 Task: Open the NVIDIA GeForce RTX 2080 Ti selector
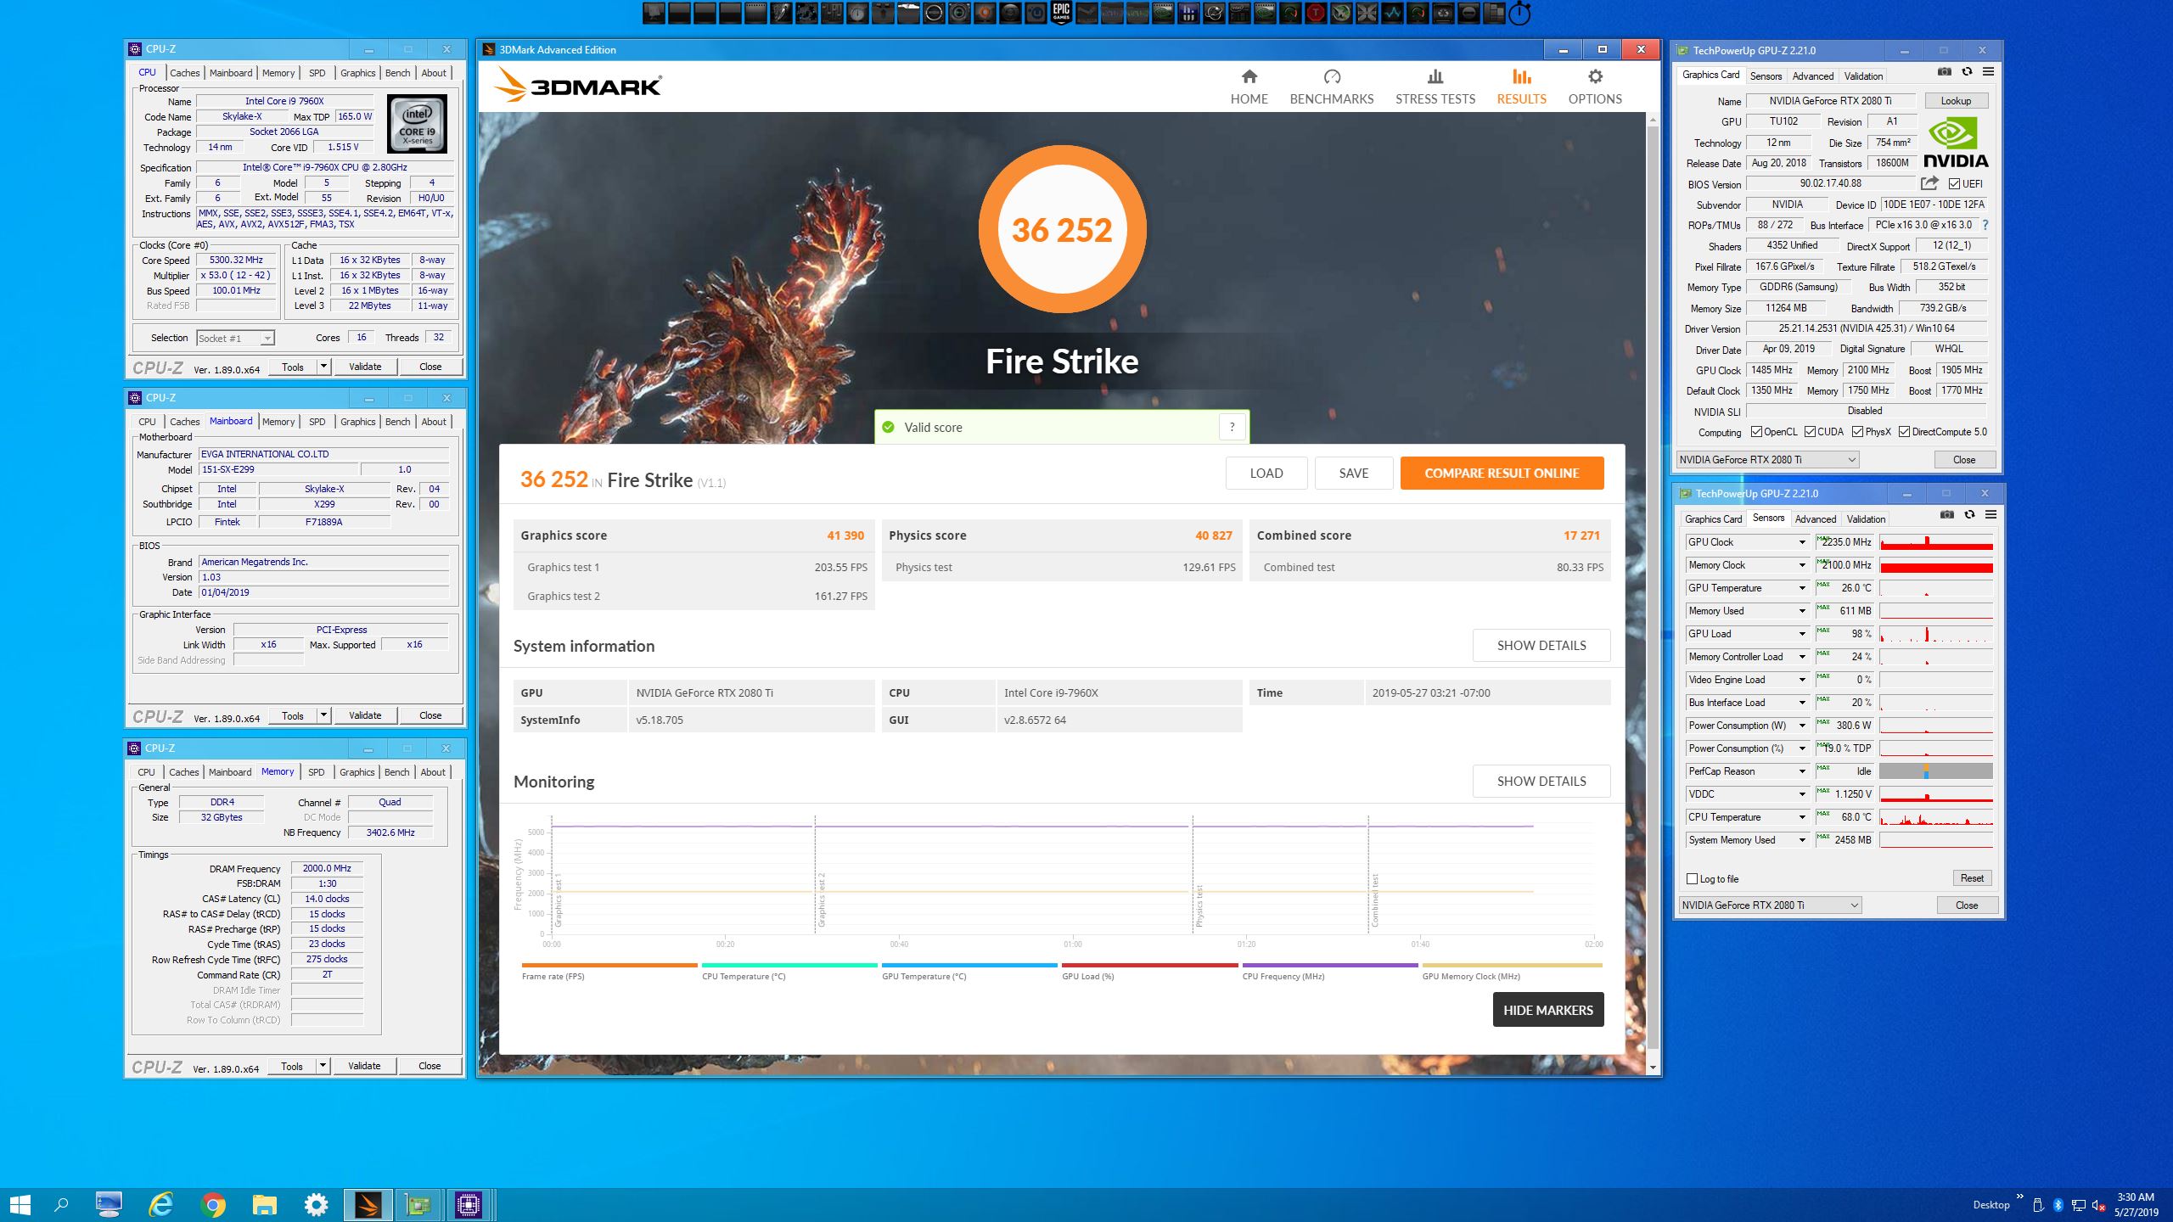point(1768,460)
